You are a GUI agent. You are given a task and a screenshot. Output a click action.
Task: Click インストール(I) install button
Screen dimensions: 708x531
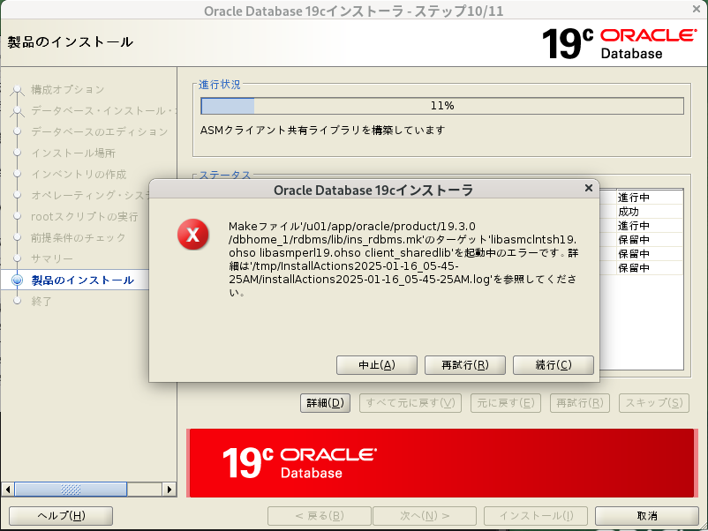click(x=536, y=516)
